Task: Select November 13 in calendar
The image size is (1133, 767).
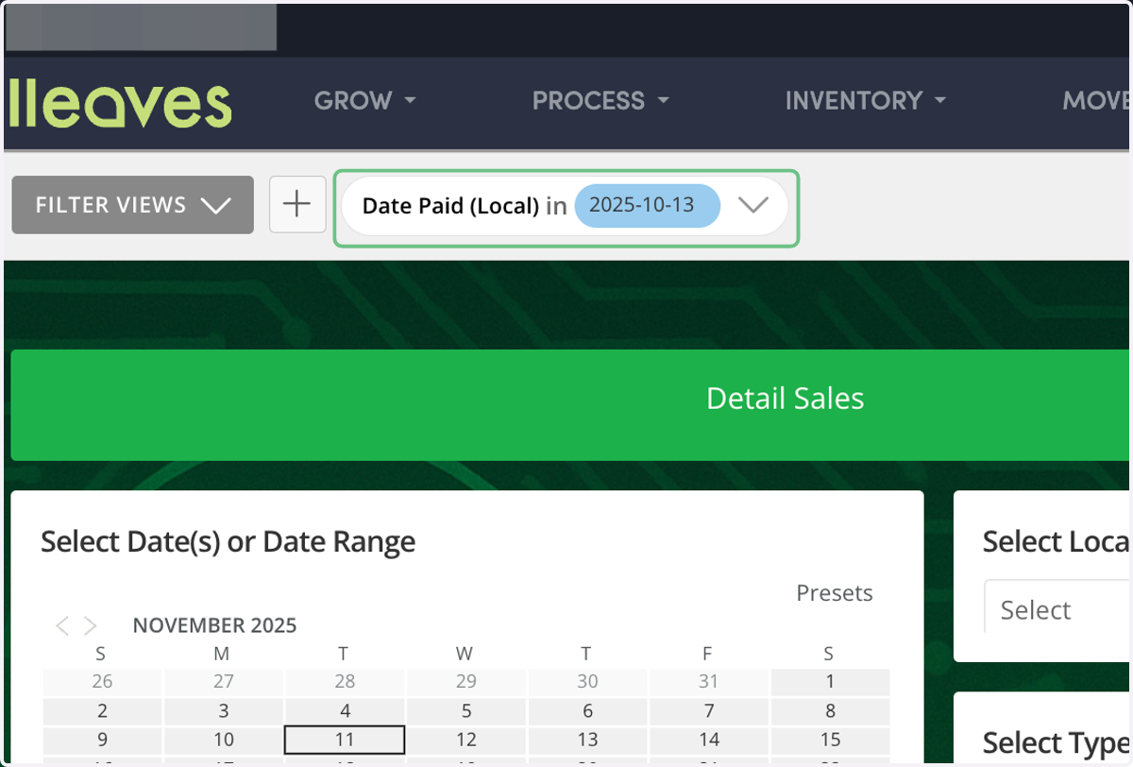Action: [x=587, y=741]
